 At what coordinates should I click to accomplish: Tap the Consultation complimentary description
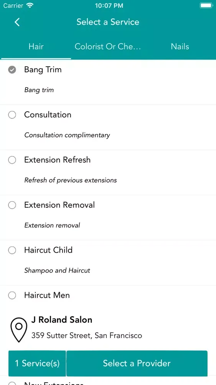pyautogui.click(x=67, y=135)
